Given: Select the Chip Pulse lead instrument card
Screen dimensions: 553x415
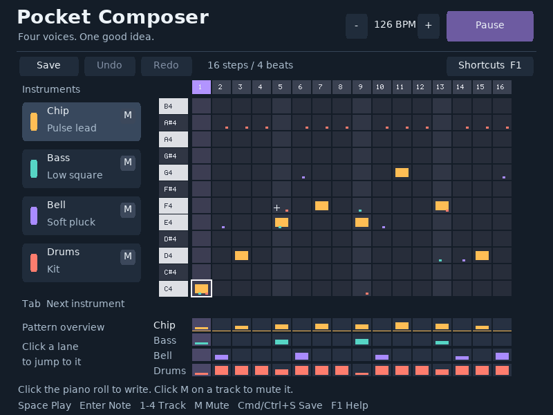Looking at the screenshot, I should tap(82, 122).
